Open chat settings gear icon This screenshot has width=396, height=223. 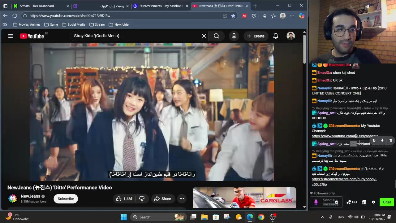coord(373,202)
